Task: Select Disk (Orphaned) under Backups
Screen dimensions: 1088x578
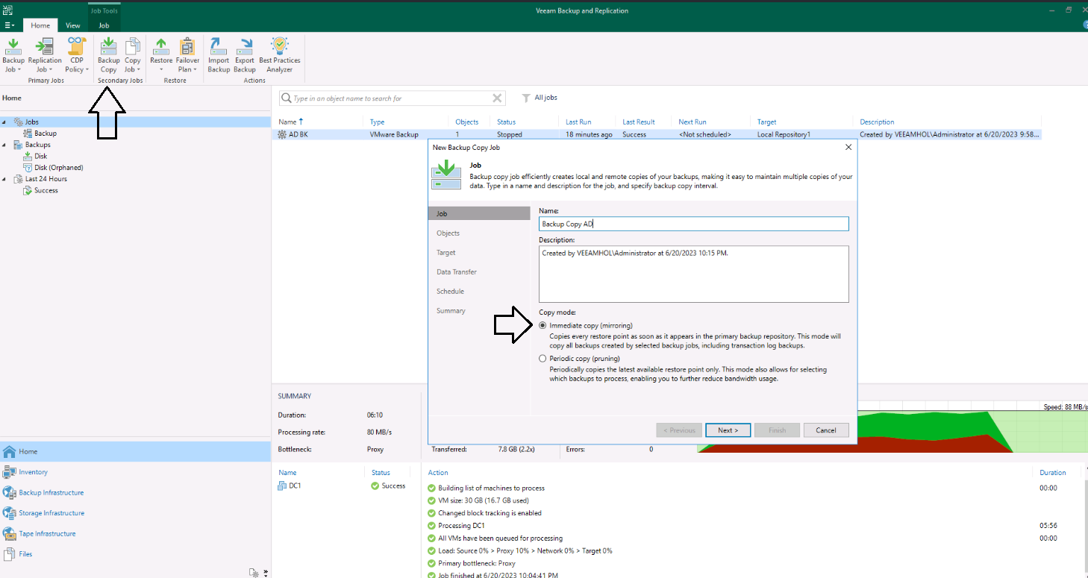Action: click(x=58, y=168)
